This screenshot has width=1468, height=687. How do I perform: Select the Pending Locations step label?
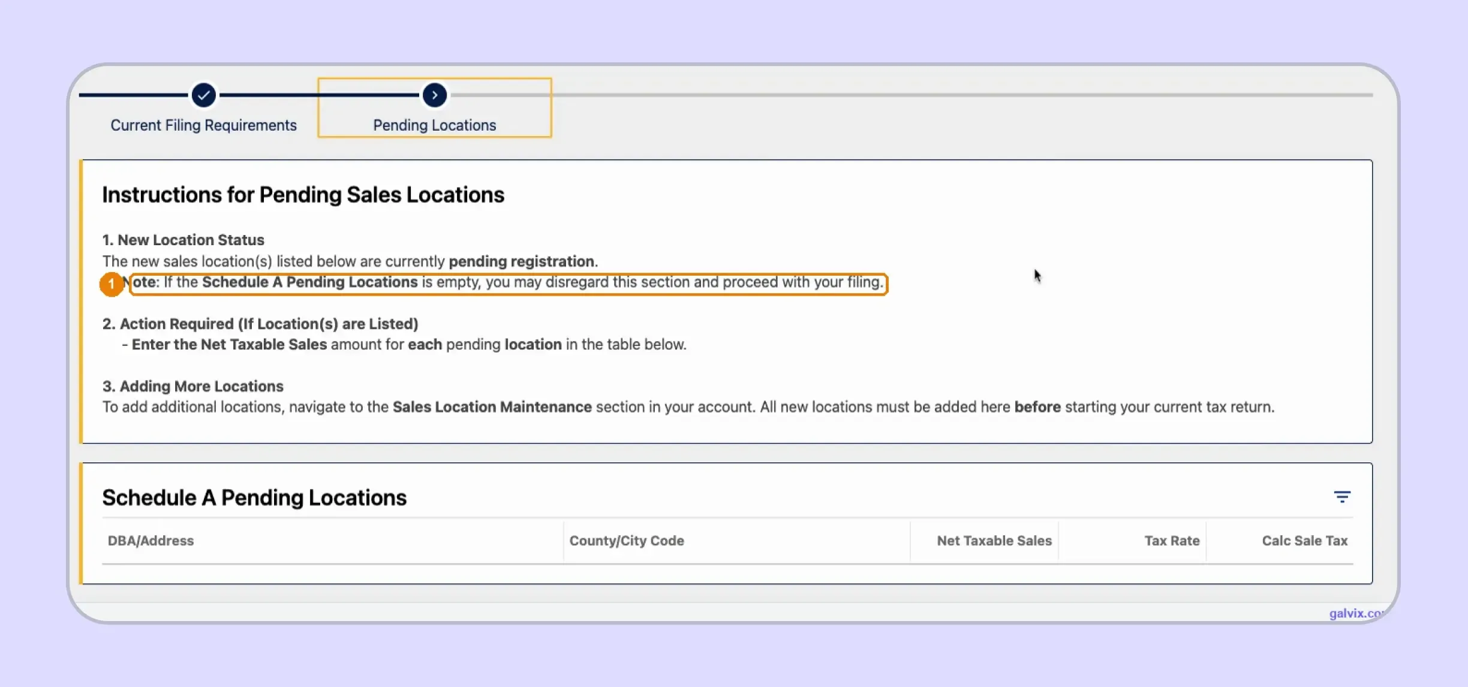(x=434, y=125)
